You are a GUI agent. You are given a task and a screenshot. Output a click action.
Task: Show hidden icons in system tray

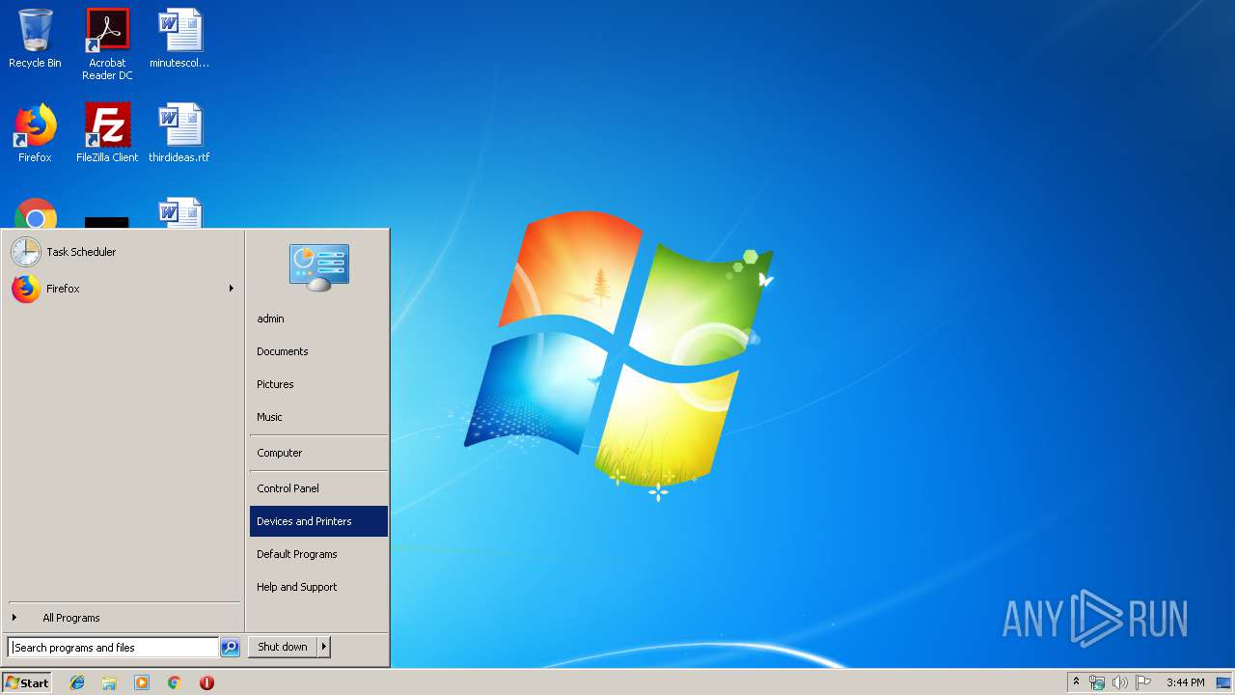1077,682
